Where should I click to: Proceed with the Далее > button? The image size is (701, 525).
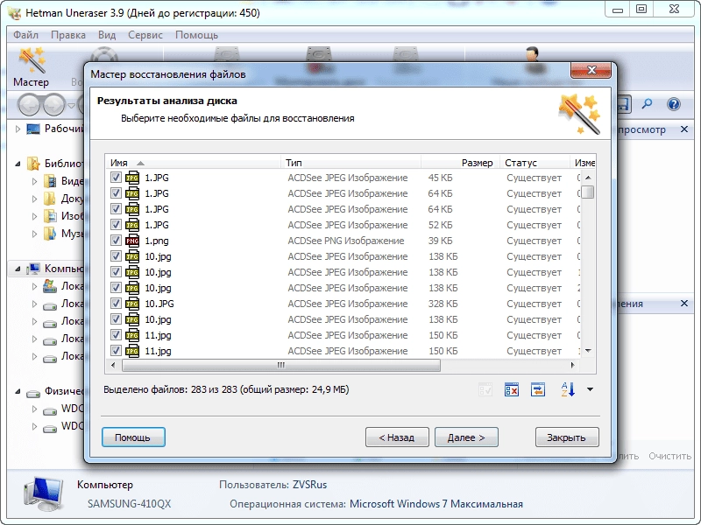466,437
